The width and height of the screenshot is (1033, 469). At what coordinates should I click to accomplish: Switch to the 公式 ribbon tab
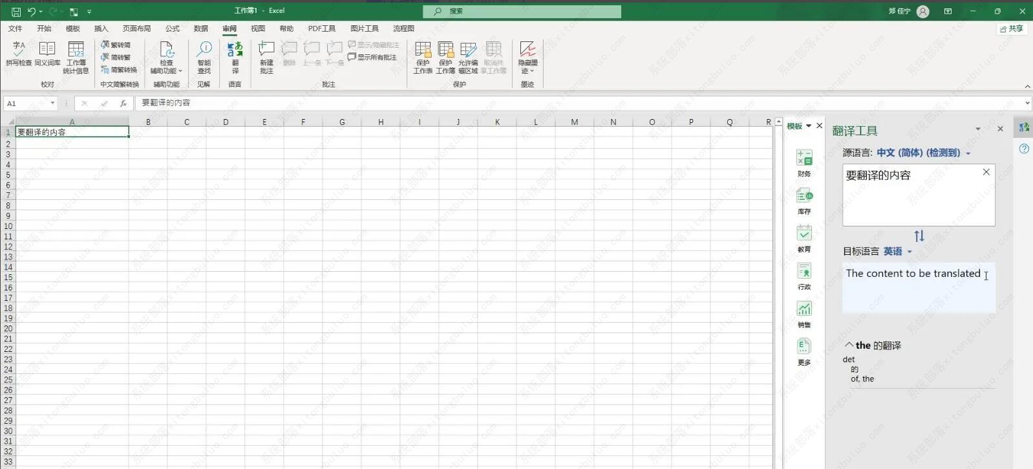tap(173, 28)
